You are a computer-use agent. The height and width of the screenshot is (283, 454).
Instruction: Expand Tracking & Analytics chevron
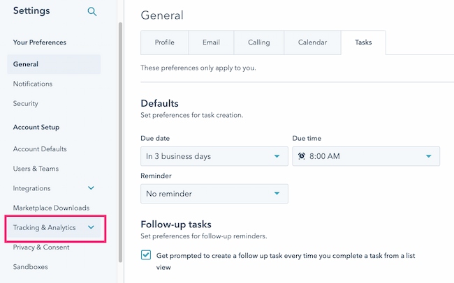point(91,228)
